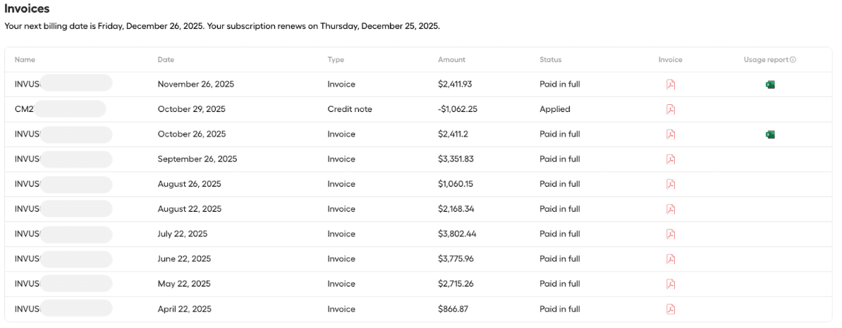This screenshot has height=328, width=842.
Task: Open November 26 usage report spreadsheet
Action: coord(770,84)
